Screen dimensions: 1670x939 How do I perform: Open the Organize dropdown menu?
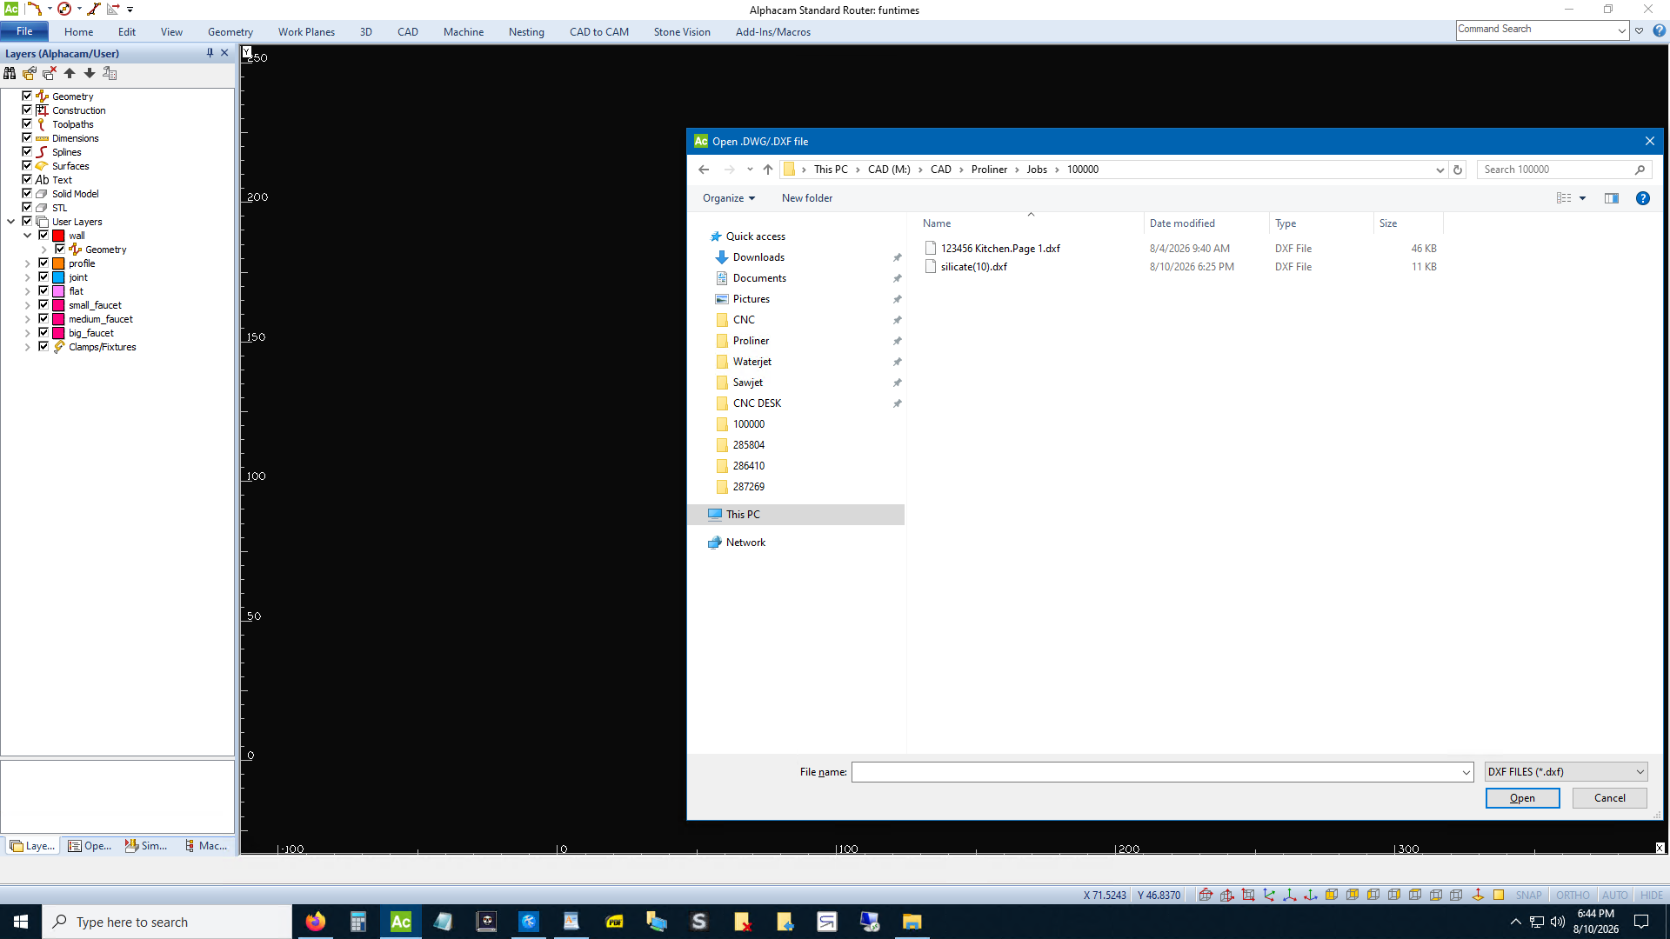tap(729, 198)
